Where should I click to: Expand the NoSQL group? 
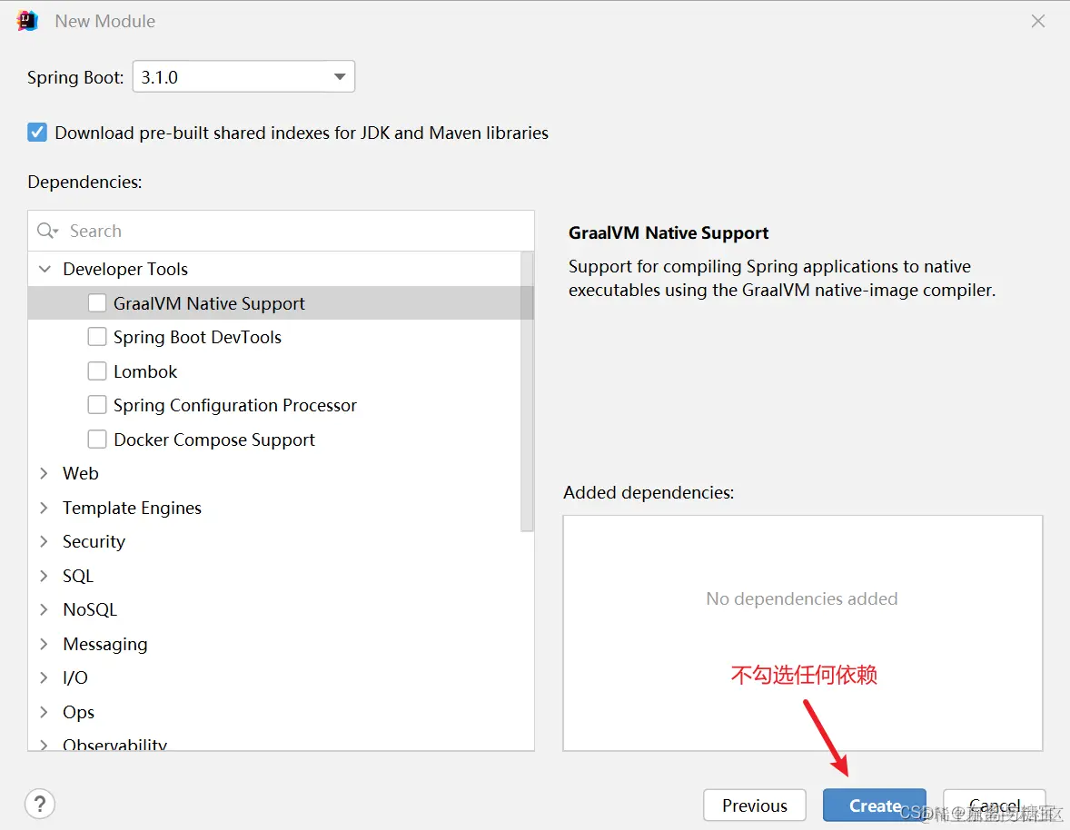pos(45,609)
